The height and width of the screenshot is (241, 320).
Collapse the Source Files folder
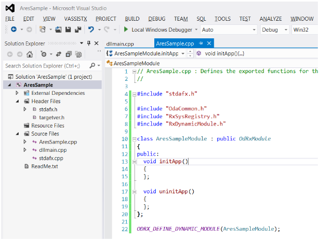coord(18,134)
